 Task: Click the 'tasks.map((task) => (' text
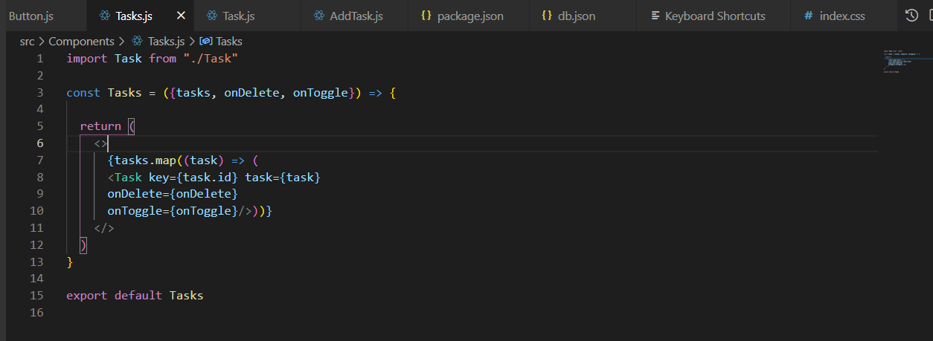coord(185,160)
